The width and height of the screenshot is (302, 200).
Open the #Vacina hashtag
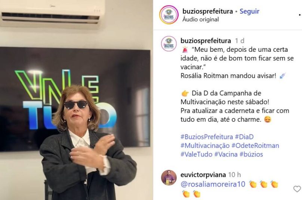[x=226, y=154]
